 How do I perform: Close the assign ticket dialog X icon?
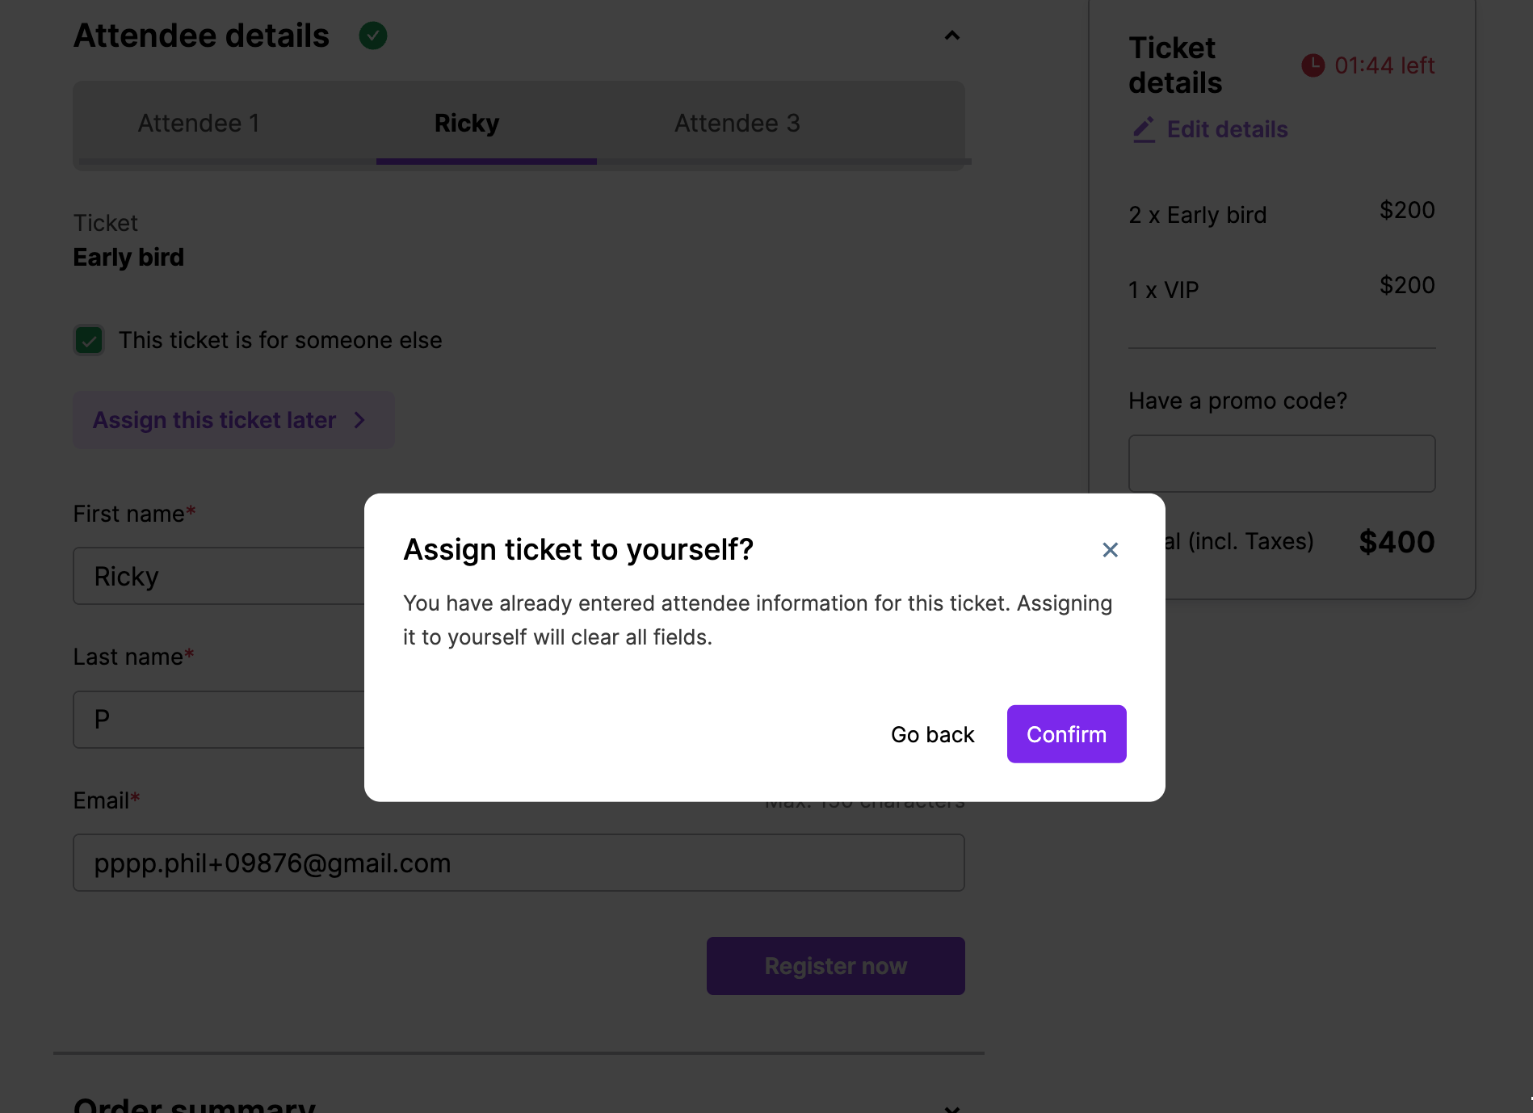pos(1110,550)
